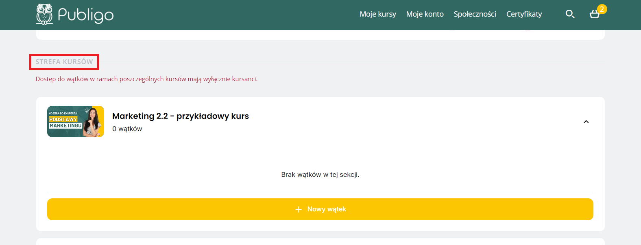Open the Certyfikaty page
The height and width of the screenshot is (245, 641).
point(524,14)
